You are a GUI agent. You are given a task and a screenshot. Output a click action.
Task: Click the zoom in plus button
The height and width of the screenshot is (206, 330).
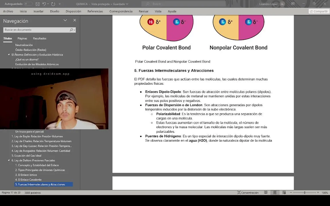pos(318,193)
